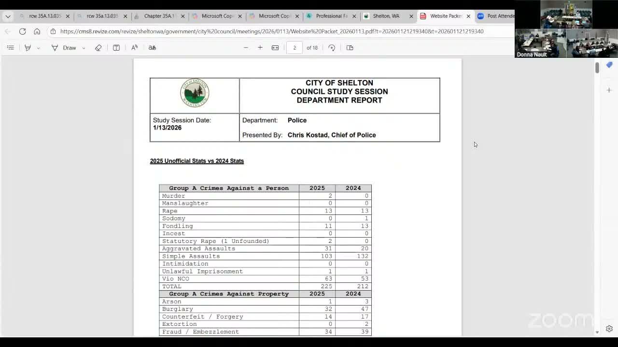Image resolution: width=618 pixels, height=347 pixels.
Task: Zoom in on the PDF page
Action: [x=260, y=48]
